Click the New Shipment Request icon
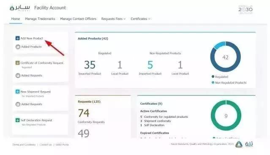 (x=18, y=92)
